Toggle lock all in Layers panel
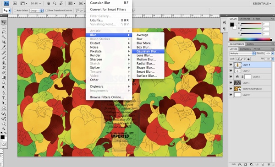 [248, 59]
